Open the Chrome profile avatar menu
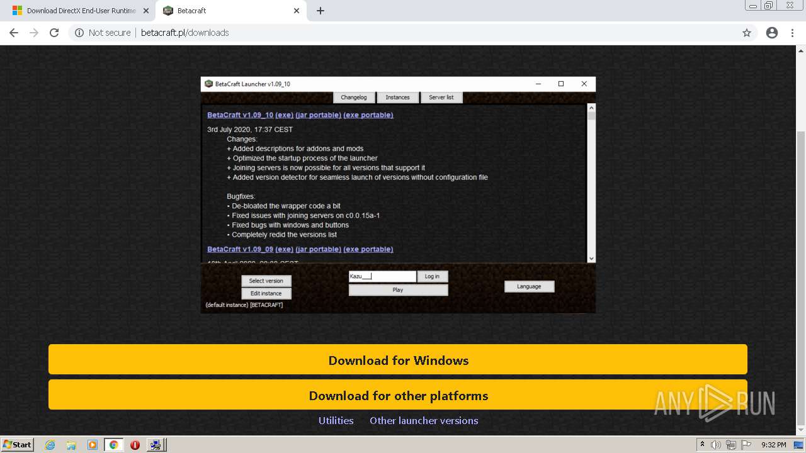 (x=772, y=33)
